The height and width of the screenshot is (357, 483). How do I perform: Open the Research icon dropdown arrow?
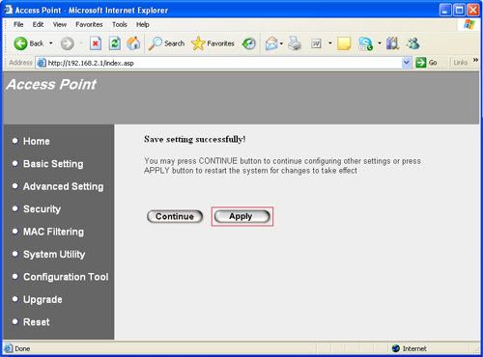[380, 43]
